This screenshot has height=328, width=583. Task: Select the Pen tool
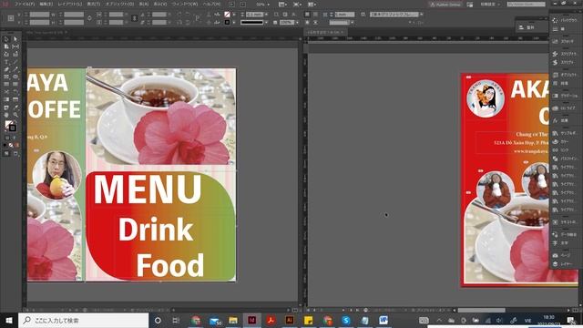coord(6,69)
